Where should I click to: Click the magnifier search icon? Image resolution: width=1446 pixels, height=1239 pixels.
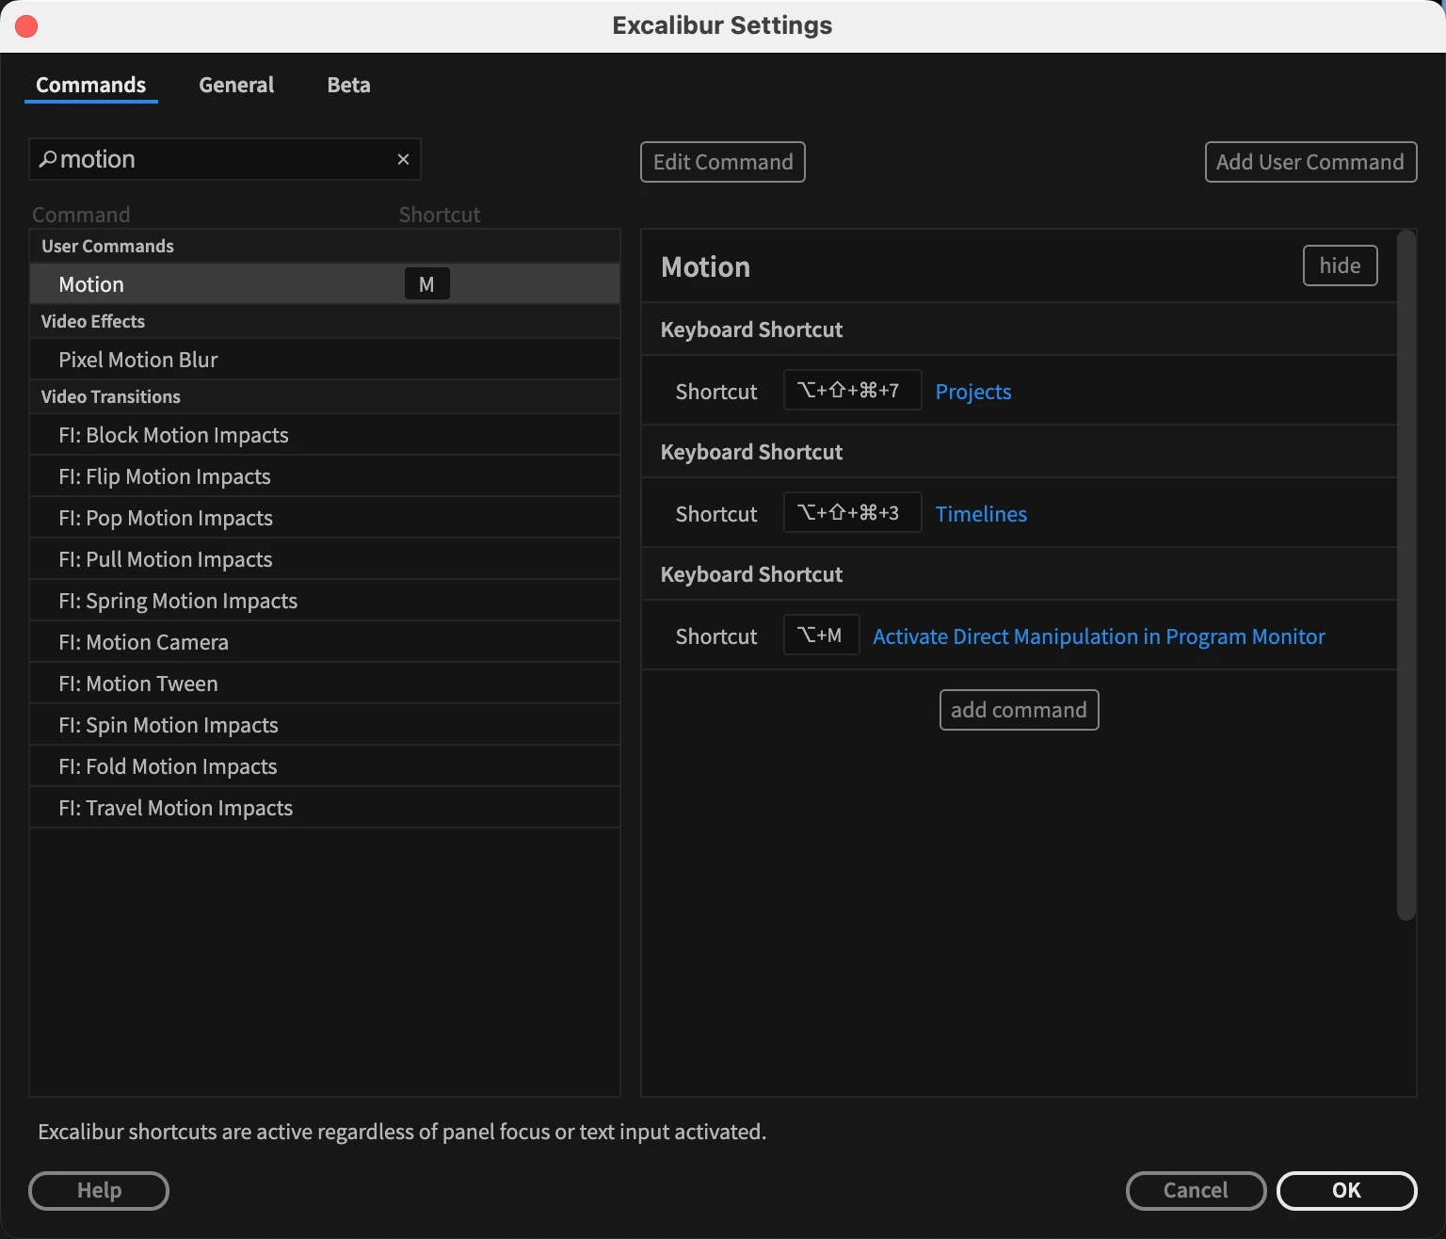tap(47, 159)
